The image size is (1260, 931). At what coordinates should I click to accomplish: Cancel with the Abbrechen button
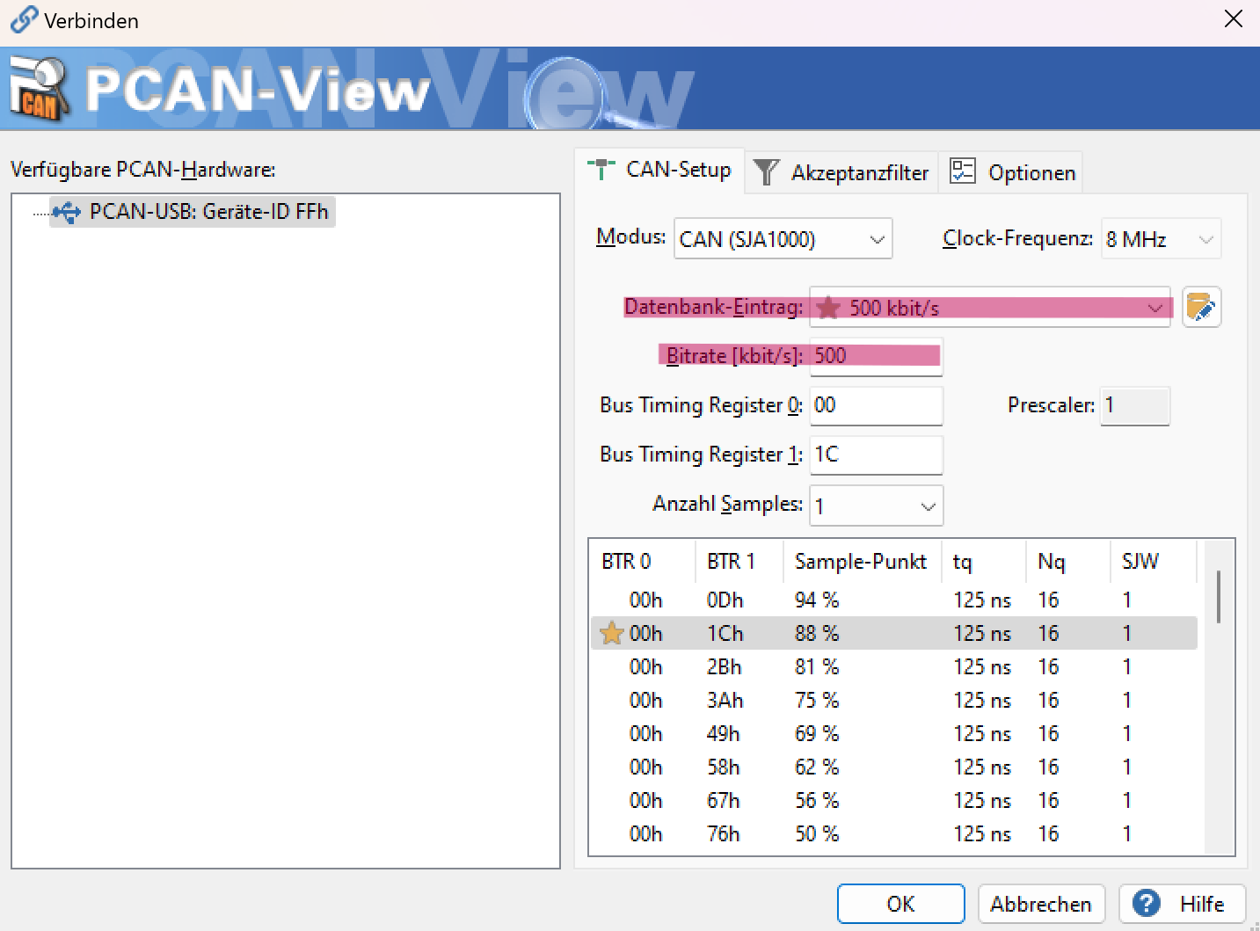tap(1041, 904)
